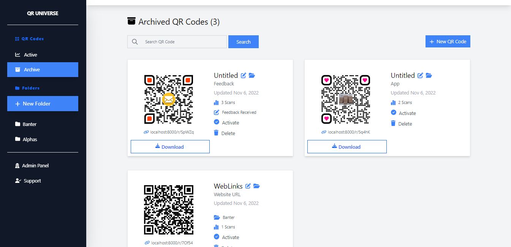Click the 'Feedback' type label
Screen dimensions: 511x247
[x=224, y=83]
